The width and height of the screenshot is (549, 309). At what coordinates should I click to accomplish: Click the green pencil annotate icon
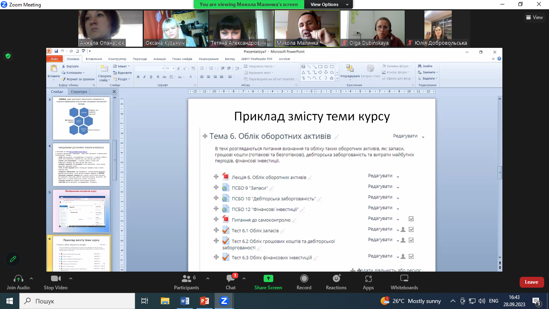pos(13,259)
